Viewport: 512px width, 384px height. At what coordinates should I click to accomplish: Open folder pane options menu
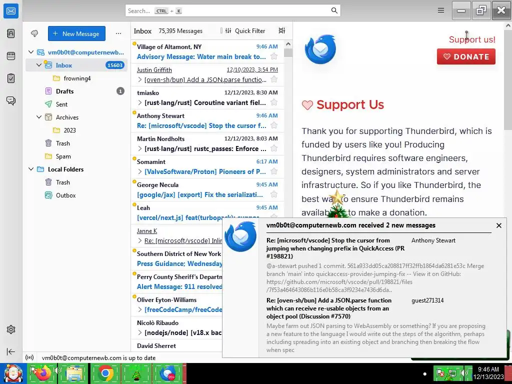pyautogui.click(x=118, y=33)
